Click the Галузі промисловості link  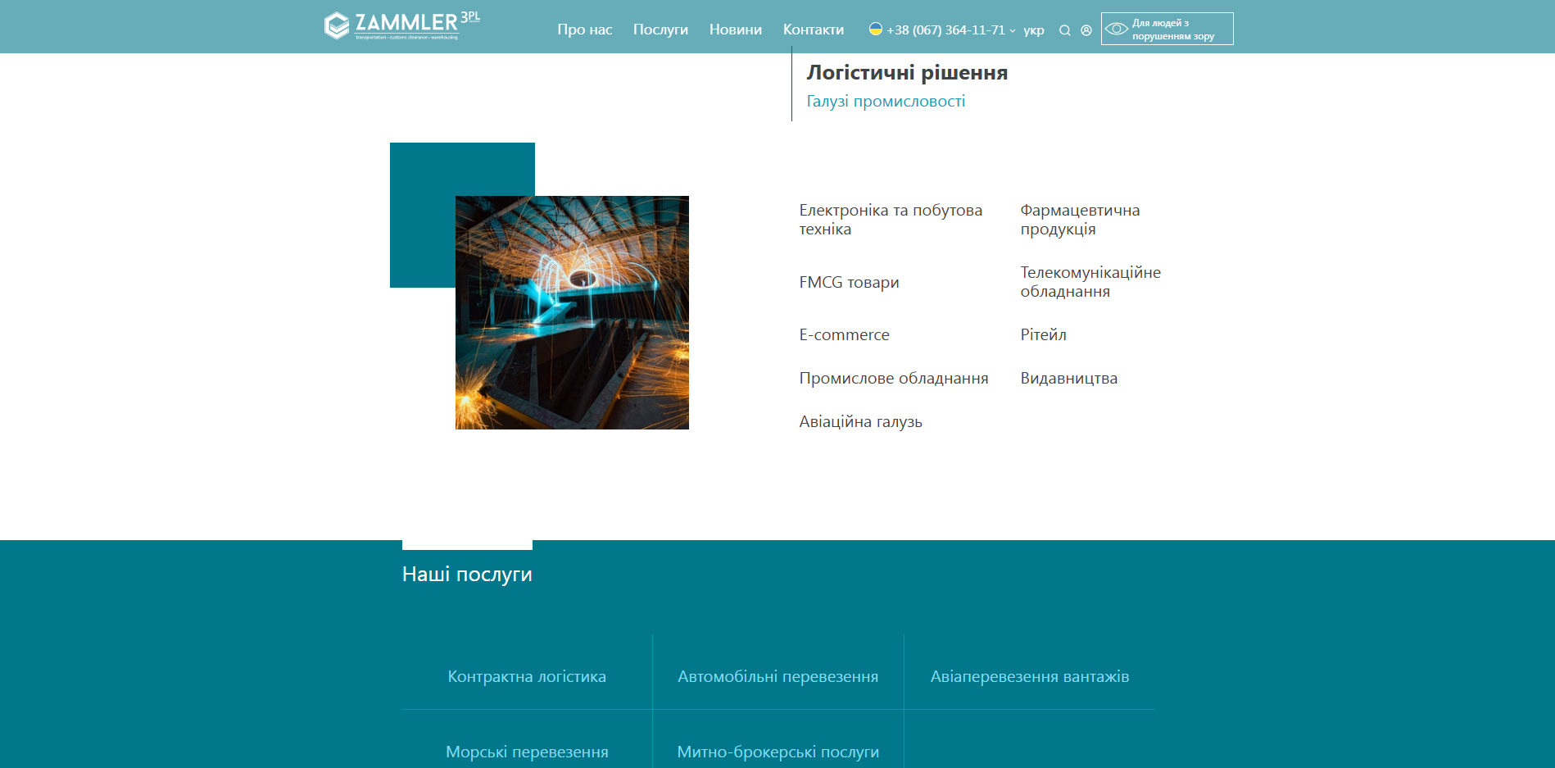click(x=886, y=100)
